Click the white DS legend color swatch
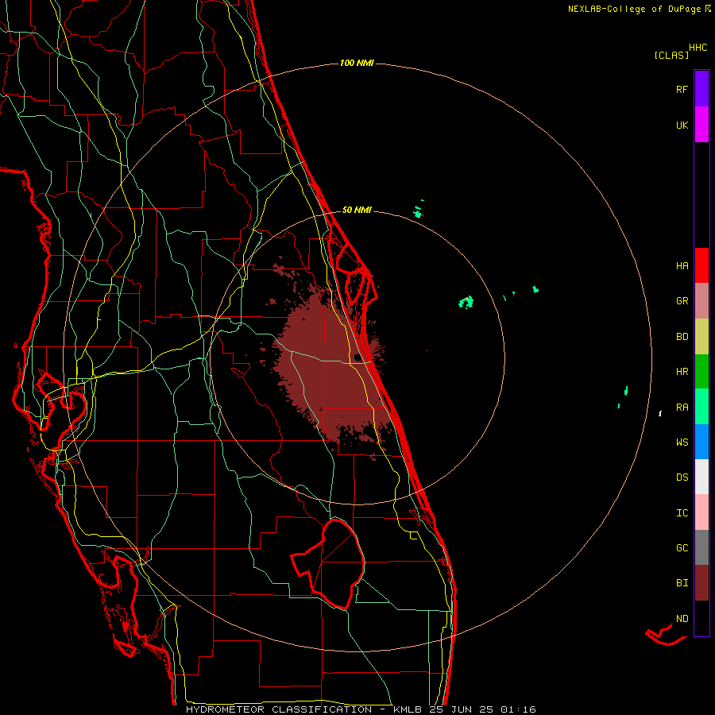This screenshot has width=715, height=715. tap(701, 477)
